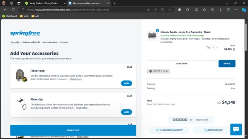Image resolution: width=248 pixels, height=139 pixels.
Task: Delete the trampoline from cart trash icon
Action: (234, 49)
